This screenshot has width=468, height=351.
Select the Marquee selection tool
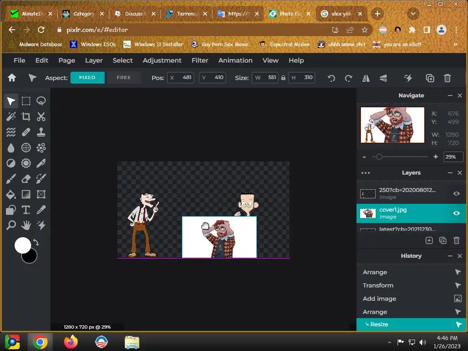tap(26, 101)
